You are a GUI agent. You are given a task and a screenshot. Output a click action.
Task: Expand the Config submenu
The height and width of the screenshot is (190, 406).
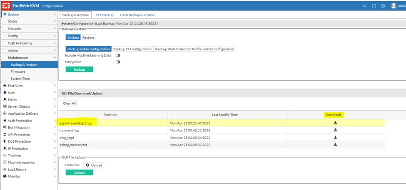55,36
